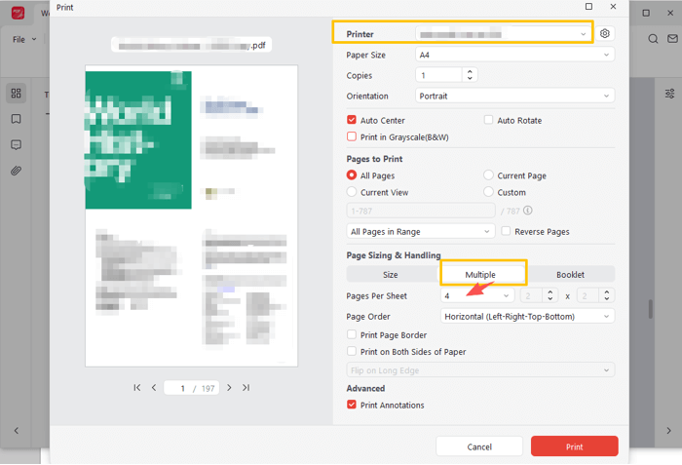
Task: Switch to Booklet tab
Action: (x=570, y=274)
